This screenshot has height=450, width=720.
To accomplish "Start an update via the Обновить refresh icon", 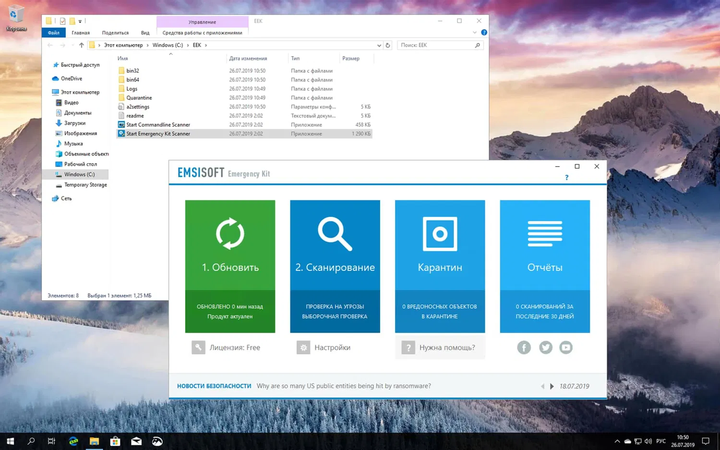I will (230, 234).
